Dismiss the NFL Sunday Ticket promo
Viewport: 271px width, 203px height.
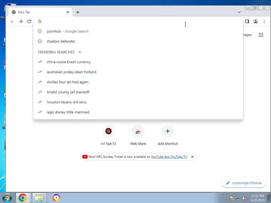[x=192, y=157]
